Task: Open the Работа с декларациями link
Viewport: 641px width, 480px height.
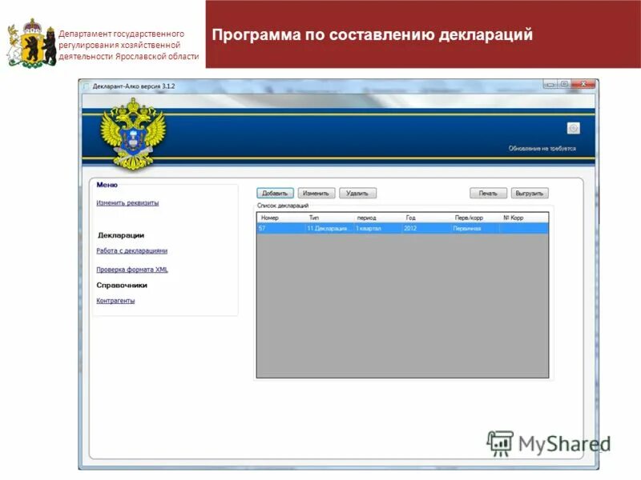Action: (x=131, y=252)
